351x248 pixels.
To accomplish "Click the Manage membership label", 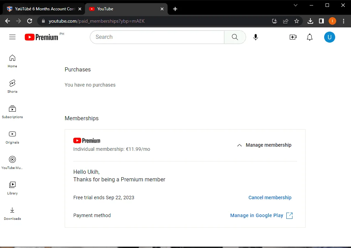I will pos(269,145).
